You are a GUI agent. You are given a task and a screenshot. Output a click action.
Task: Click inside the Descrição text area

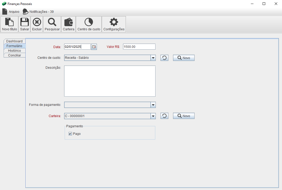pyautogui.click(x=110, y=81)
